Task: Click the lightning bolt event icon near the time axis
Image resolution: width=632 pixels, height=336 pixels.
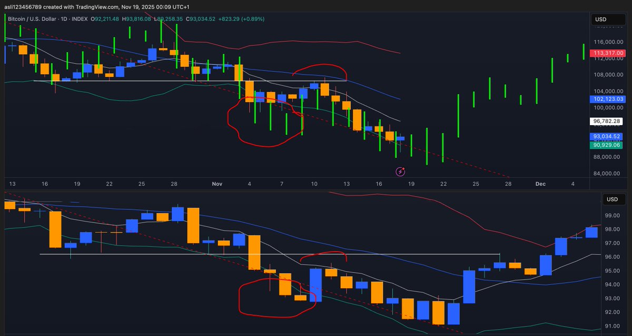Action: pyautogui.click(x=401, y=171)
